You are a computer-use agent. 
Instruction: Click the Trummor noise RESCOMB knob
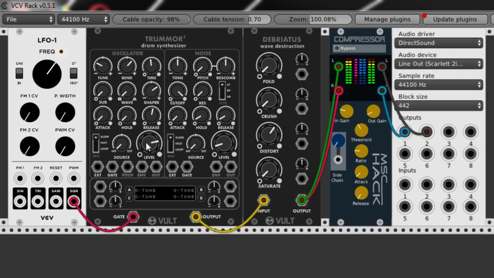pyautogui.click(x=226, y=66)
